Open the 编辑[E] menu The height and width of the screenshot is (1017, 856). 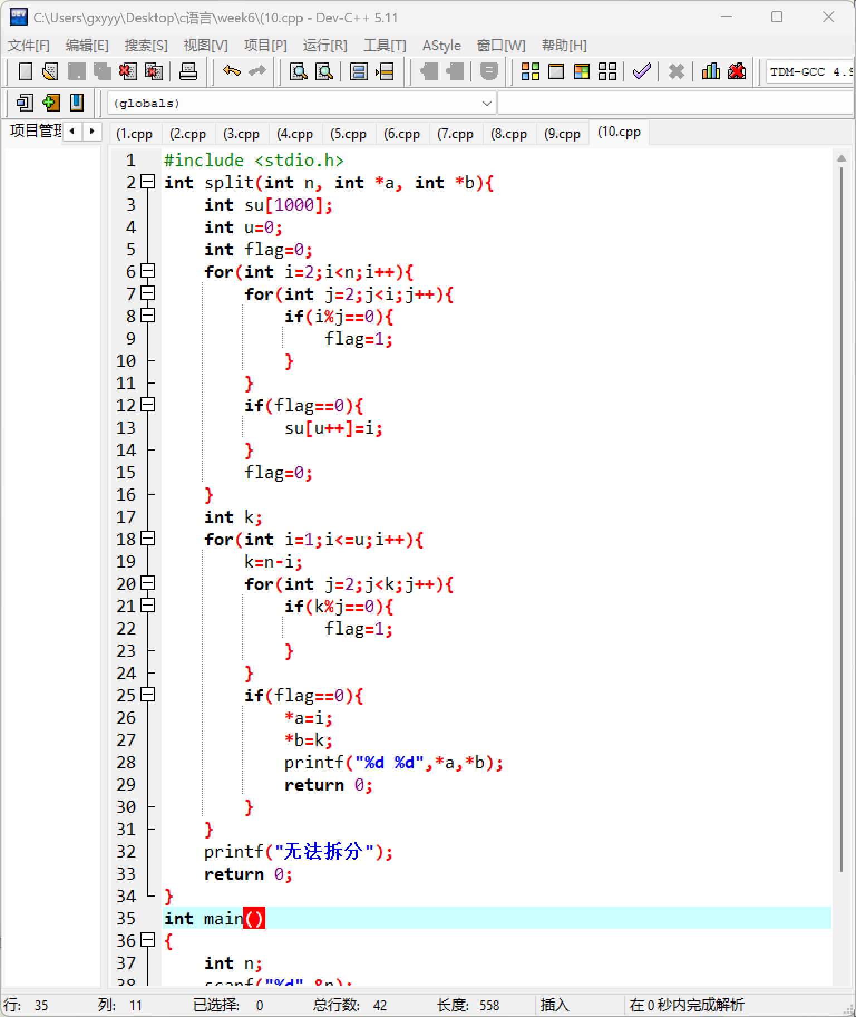pyautogui.click(x=87, y=45)
